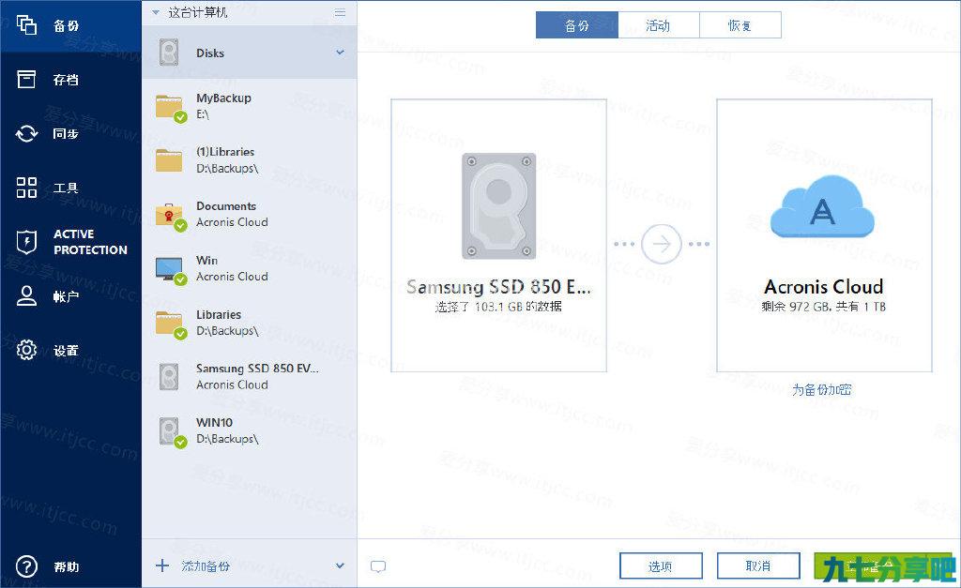Expand the chevron on the Disks row
Image resolution: width=961 pixels, height=588 pixels.
340,53
